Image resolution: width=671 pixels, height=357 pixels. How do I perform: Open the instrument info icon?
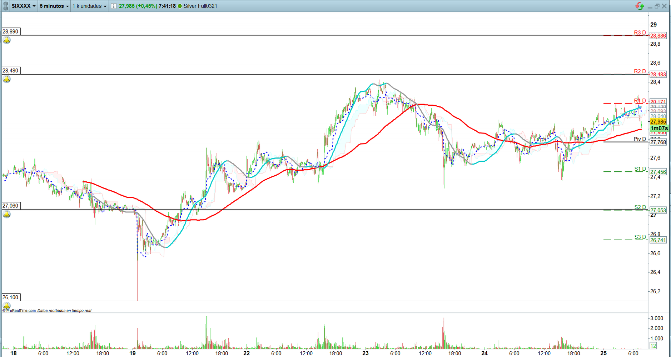pos(113,6)
